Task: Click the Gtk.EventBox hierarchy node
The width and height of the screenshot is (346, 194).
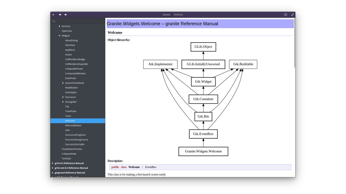Action: coord(203,134)
